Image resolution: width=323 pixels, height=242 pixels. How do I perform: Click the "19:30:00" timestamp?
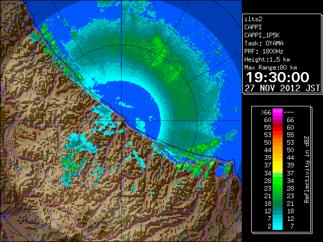point(278,77)
